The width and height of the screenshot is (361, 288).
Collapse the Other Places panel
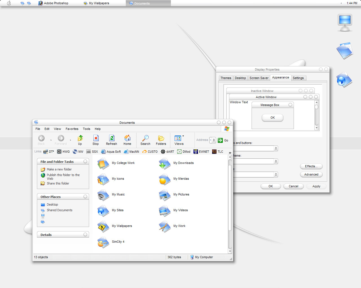click(85, 197)
